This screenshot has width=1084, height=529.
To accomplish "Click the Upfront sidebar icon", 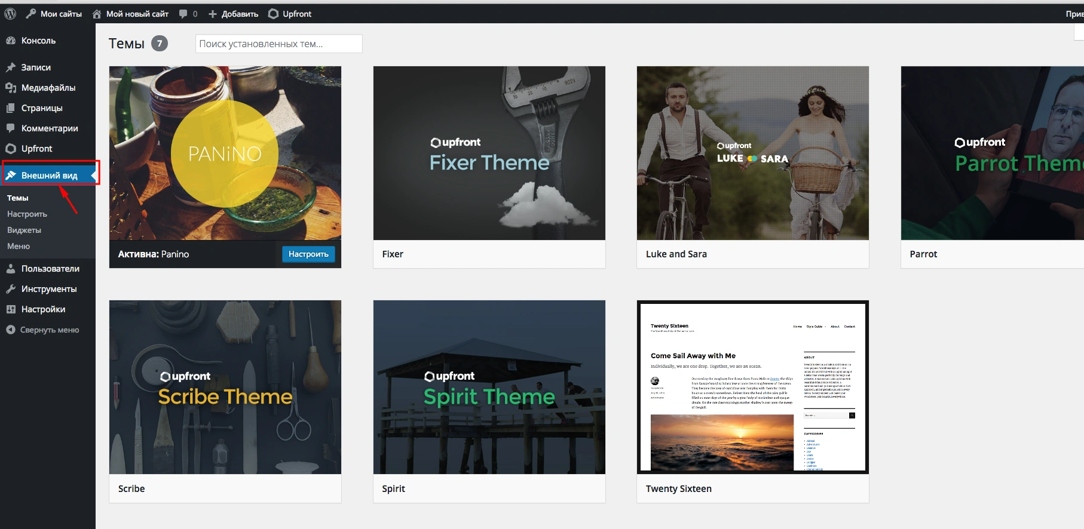I will point(11,149).
